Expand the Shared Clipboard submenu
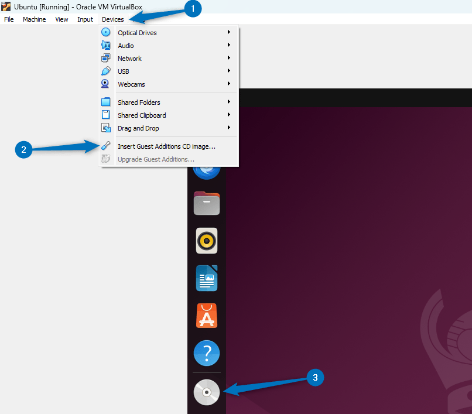The height and width of the screenshot is (414, 472). pyautogui.click(x=229, y=115)
